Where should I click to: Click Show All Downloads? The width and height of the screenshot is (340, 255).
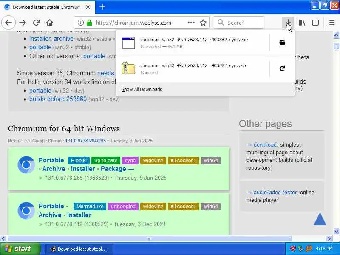click(142, 89)
